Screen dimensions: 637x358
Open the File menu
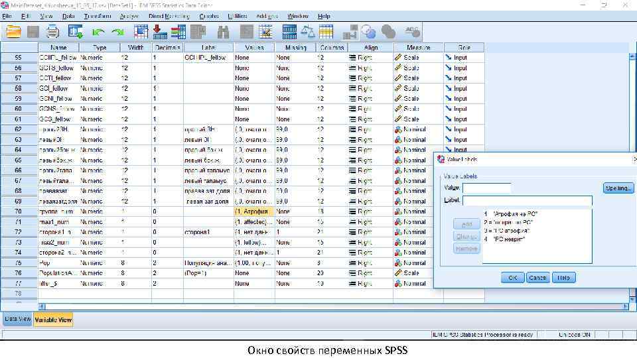(7, 16)
